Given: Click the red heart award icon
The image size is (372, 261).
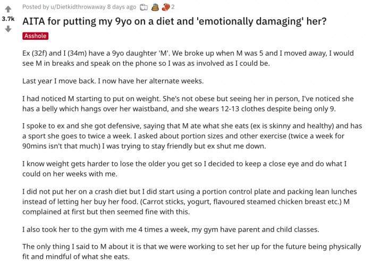Looking at the screenshot, I should (166, 7).
